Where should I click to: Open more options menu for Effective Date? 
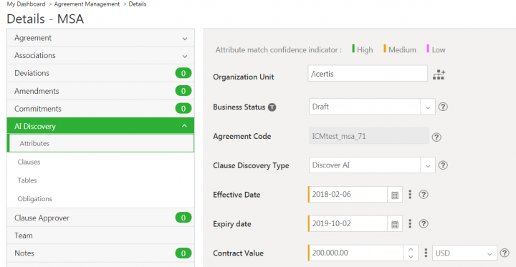pos(410,194)
